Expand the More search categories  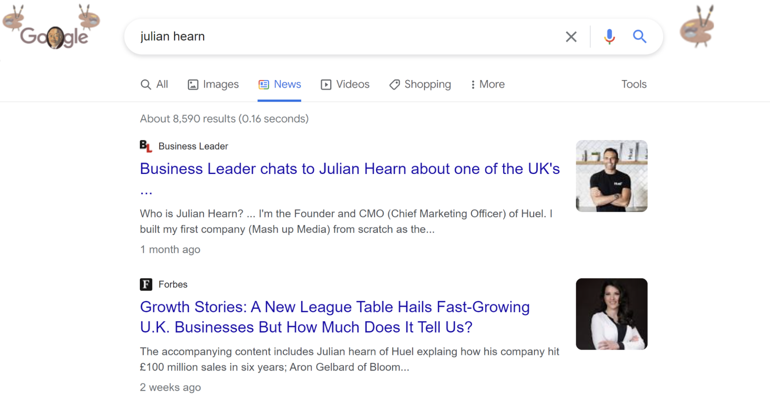(x=487, y=84)
